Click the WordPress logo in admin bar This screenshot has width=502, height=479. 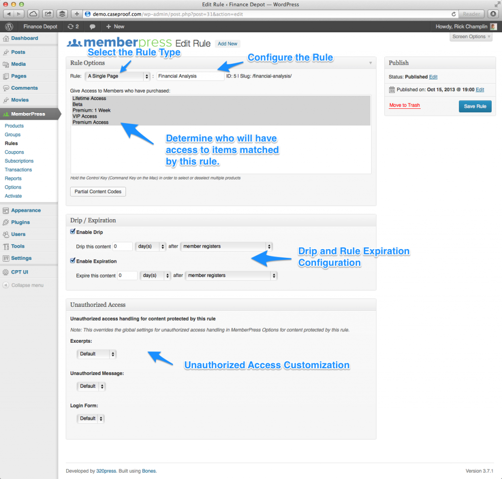click(9, 26)
